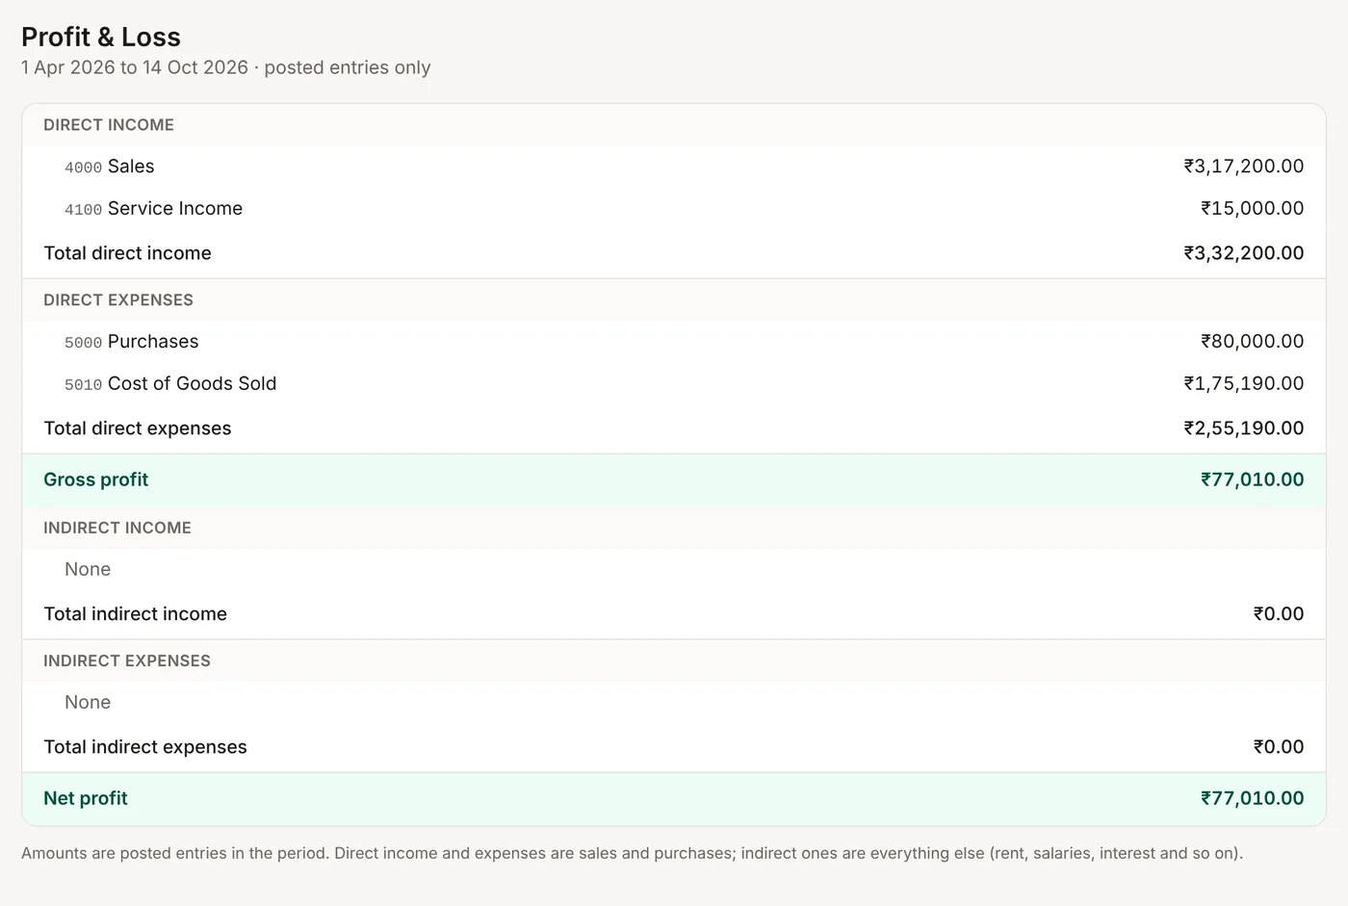Click the Net profit label

tap(86, 798)
